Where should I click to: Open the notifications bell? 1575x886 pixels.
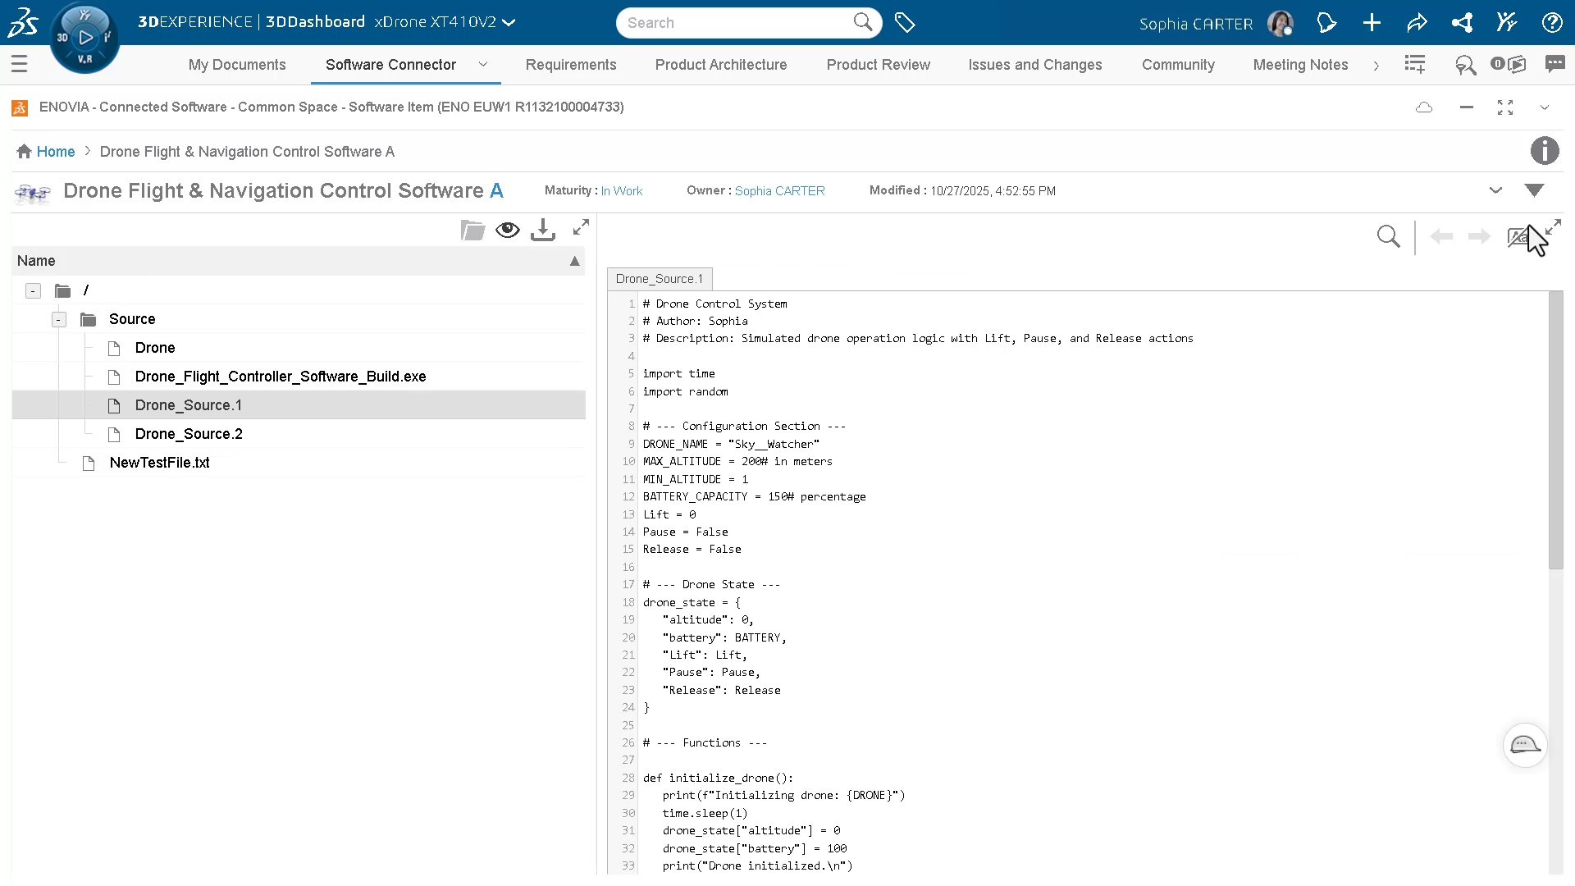click(x=1326, y=22)
